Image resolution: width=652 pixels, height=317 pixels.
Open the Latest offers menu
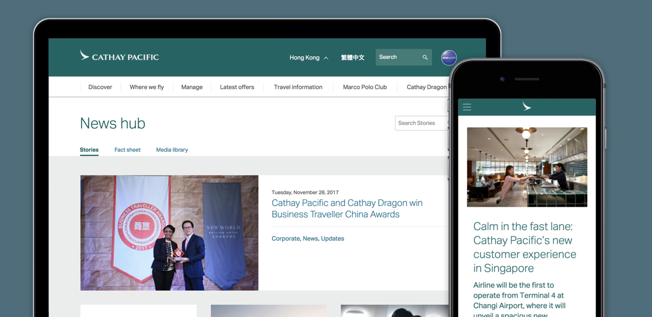coord(237,87)
